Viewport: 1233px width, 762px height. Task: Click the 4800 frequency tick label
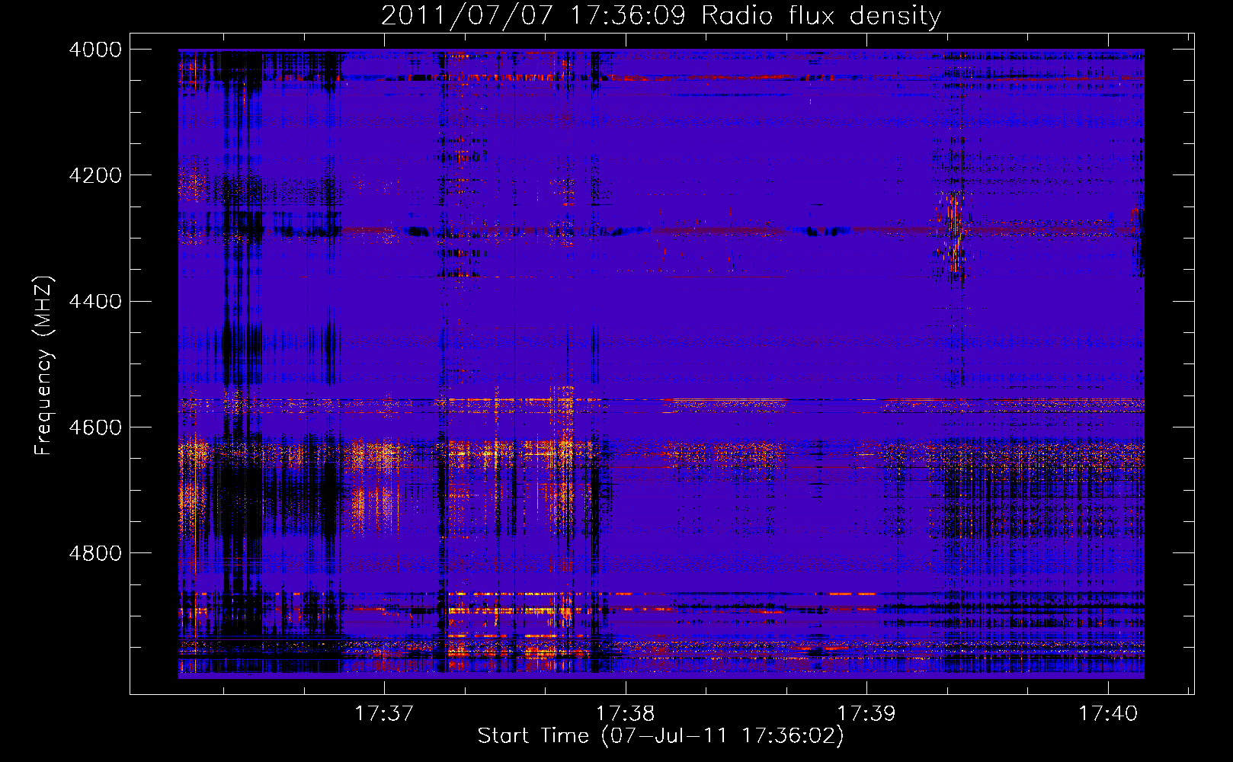tap(95, 553)
